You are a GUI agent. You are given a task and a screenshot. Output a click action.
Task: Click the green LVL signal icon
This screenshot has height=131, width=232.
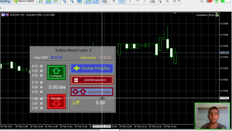pos(217,1)
